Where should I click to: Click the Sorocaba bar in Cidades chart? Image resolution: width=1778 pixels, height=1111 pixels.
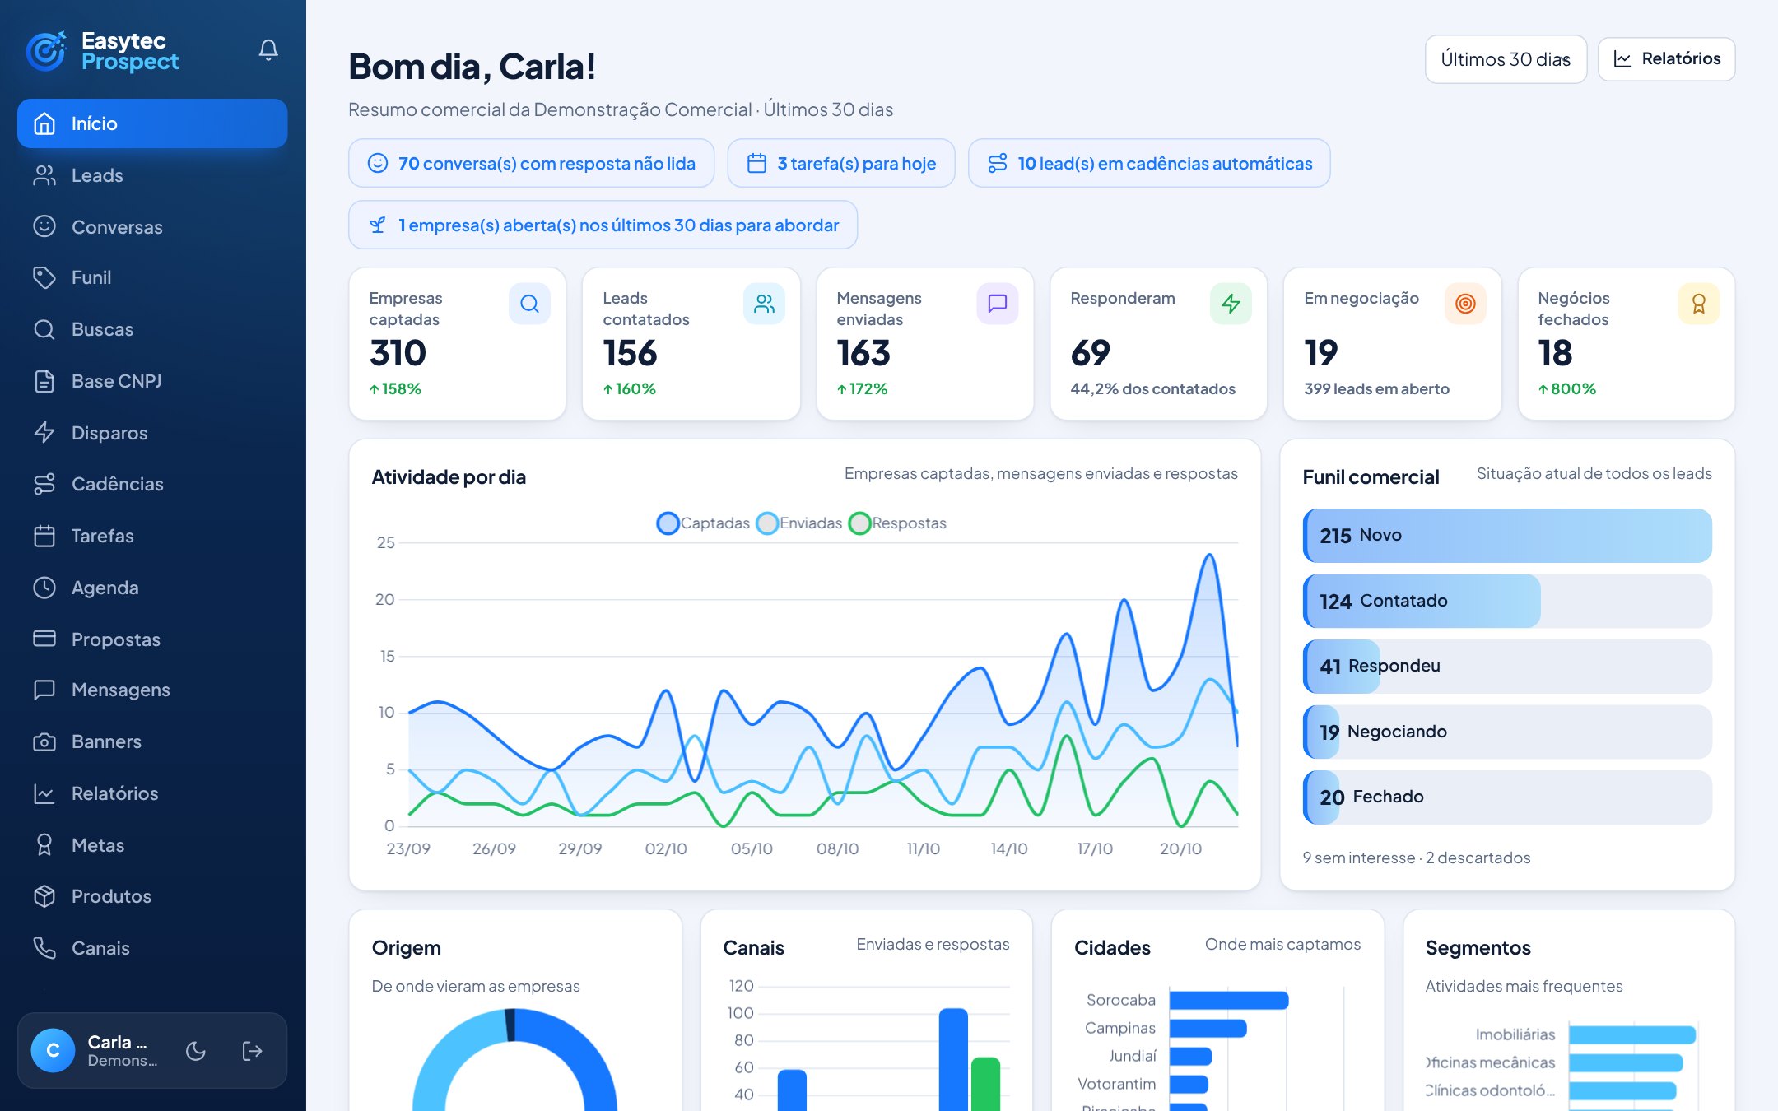pos(1229,1000)
